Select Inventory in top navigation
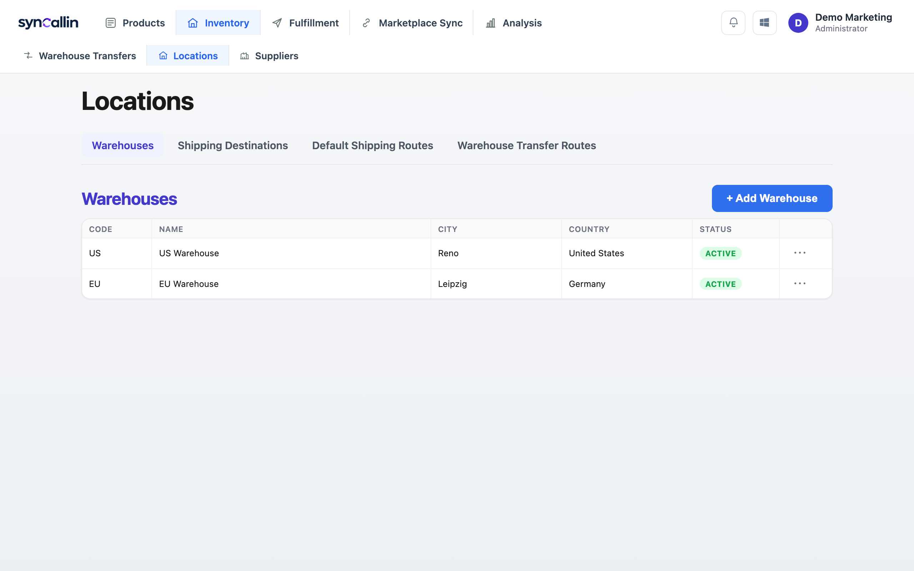The image size is (914, 571). click(218, 22)
